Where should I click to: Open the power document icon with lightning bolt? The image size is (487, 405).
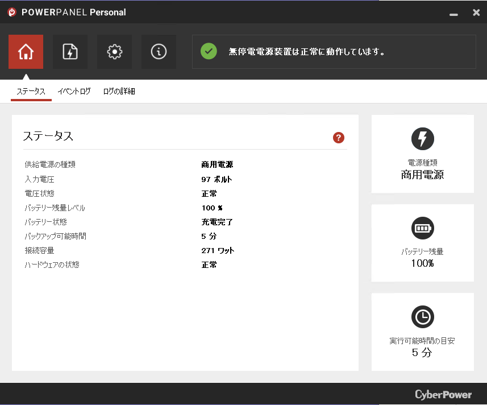point(70,52)
